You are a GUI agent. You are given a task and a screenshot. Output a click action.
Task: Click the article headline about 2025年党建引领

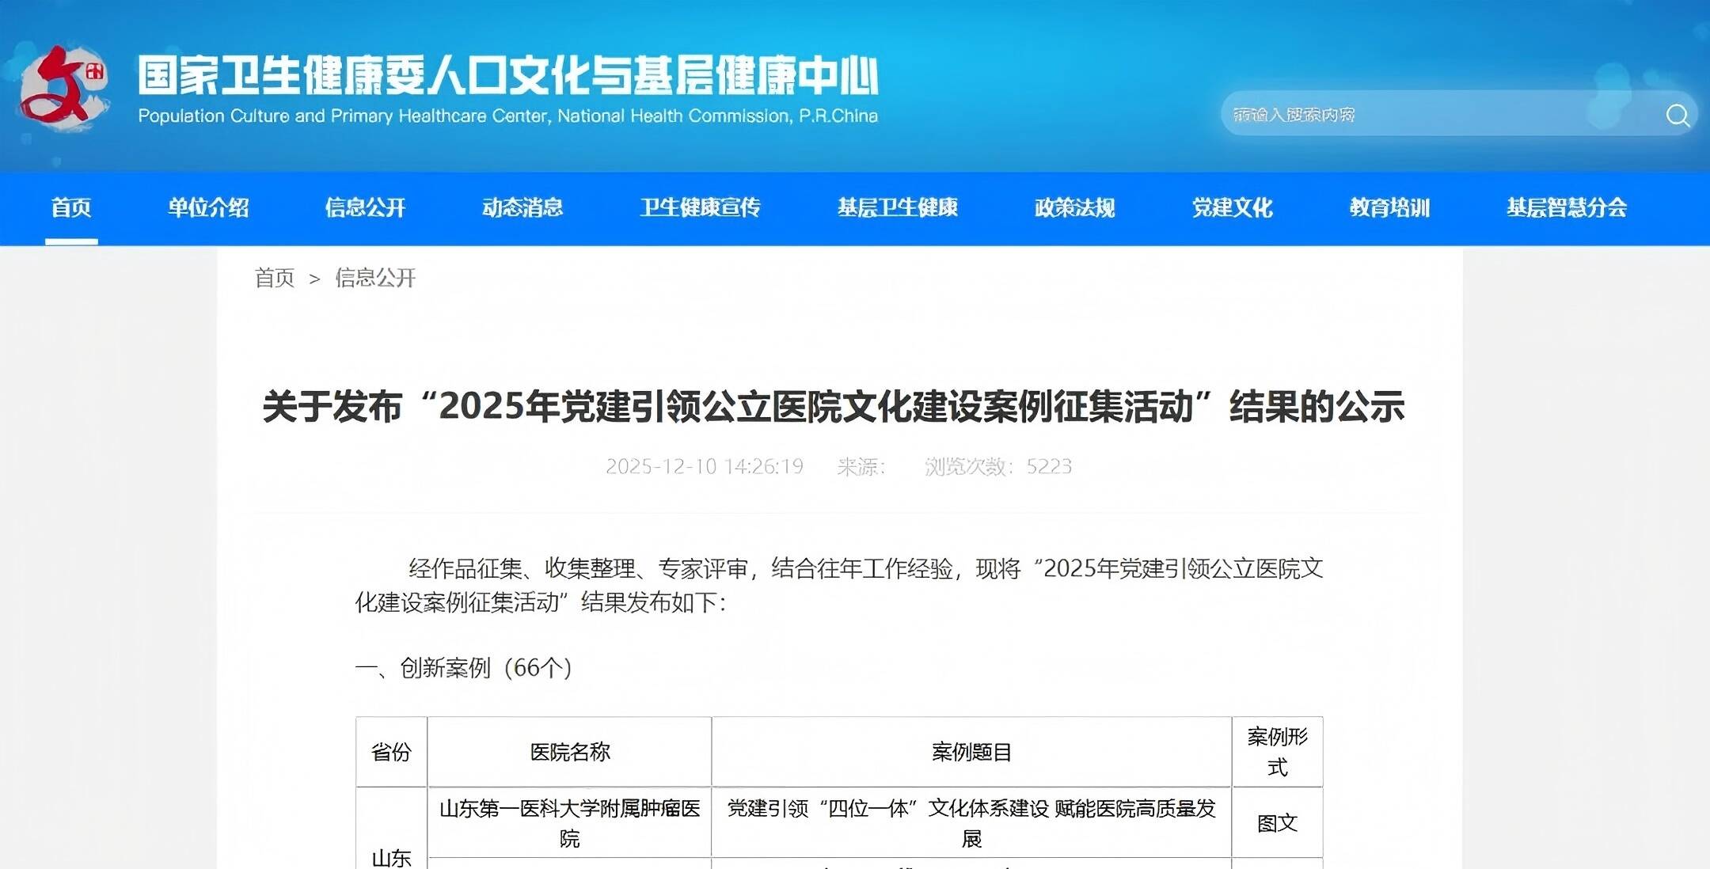coord(833,407)
